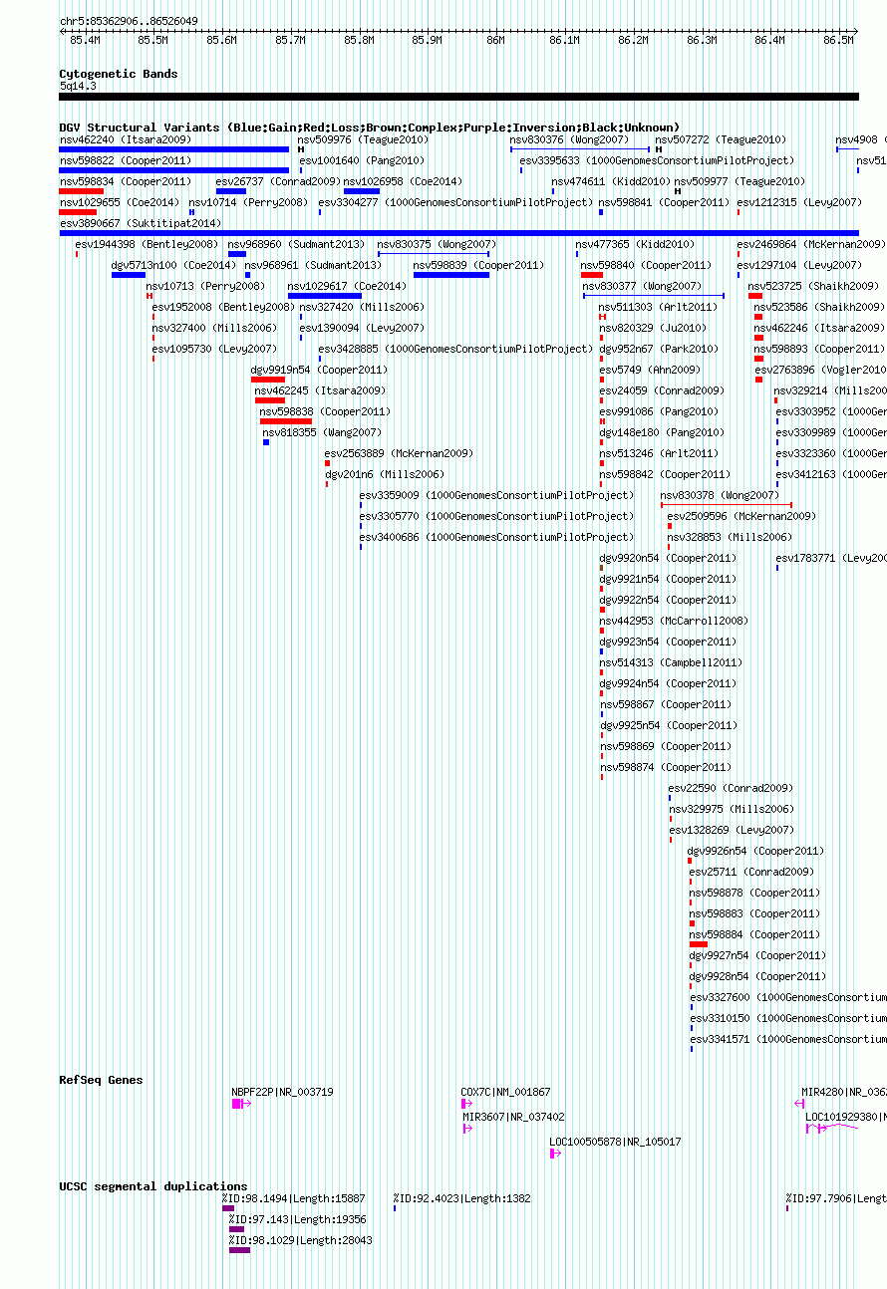Viewport: 887px width, 1289px height.
Task: Select variant nsv10714 (Perry2008)
Action: [x=248, y=202]
